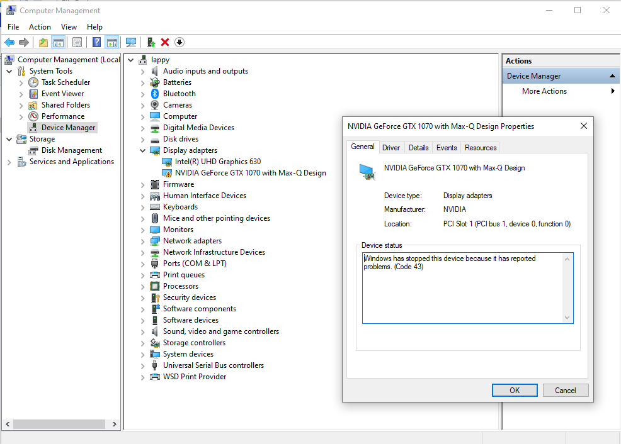
Task: Collapse the Display adapters category
Action: point(142,150)
